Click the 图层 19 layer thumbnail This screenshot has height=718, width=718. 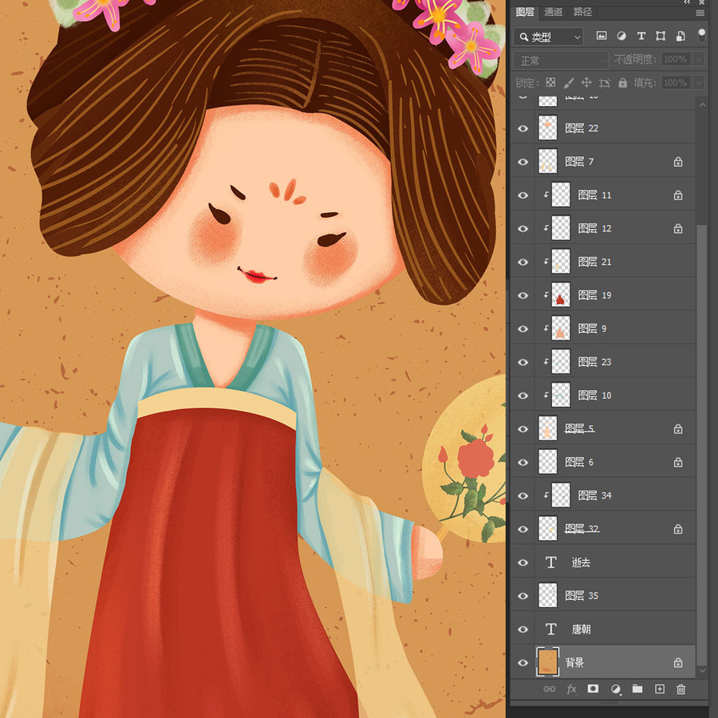coord(561,295)
